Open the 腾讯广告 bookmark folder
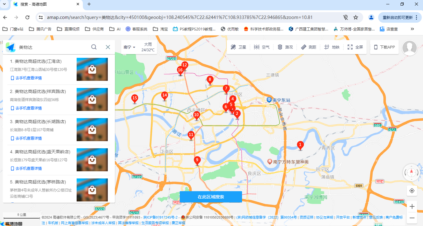Screen dimensions: 423x226 pos(40,29)
